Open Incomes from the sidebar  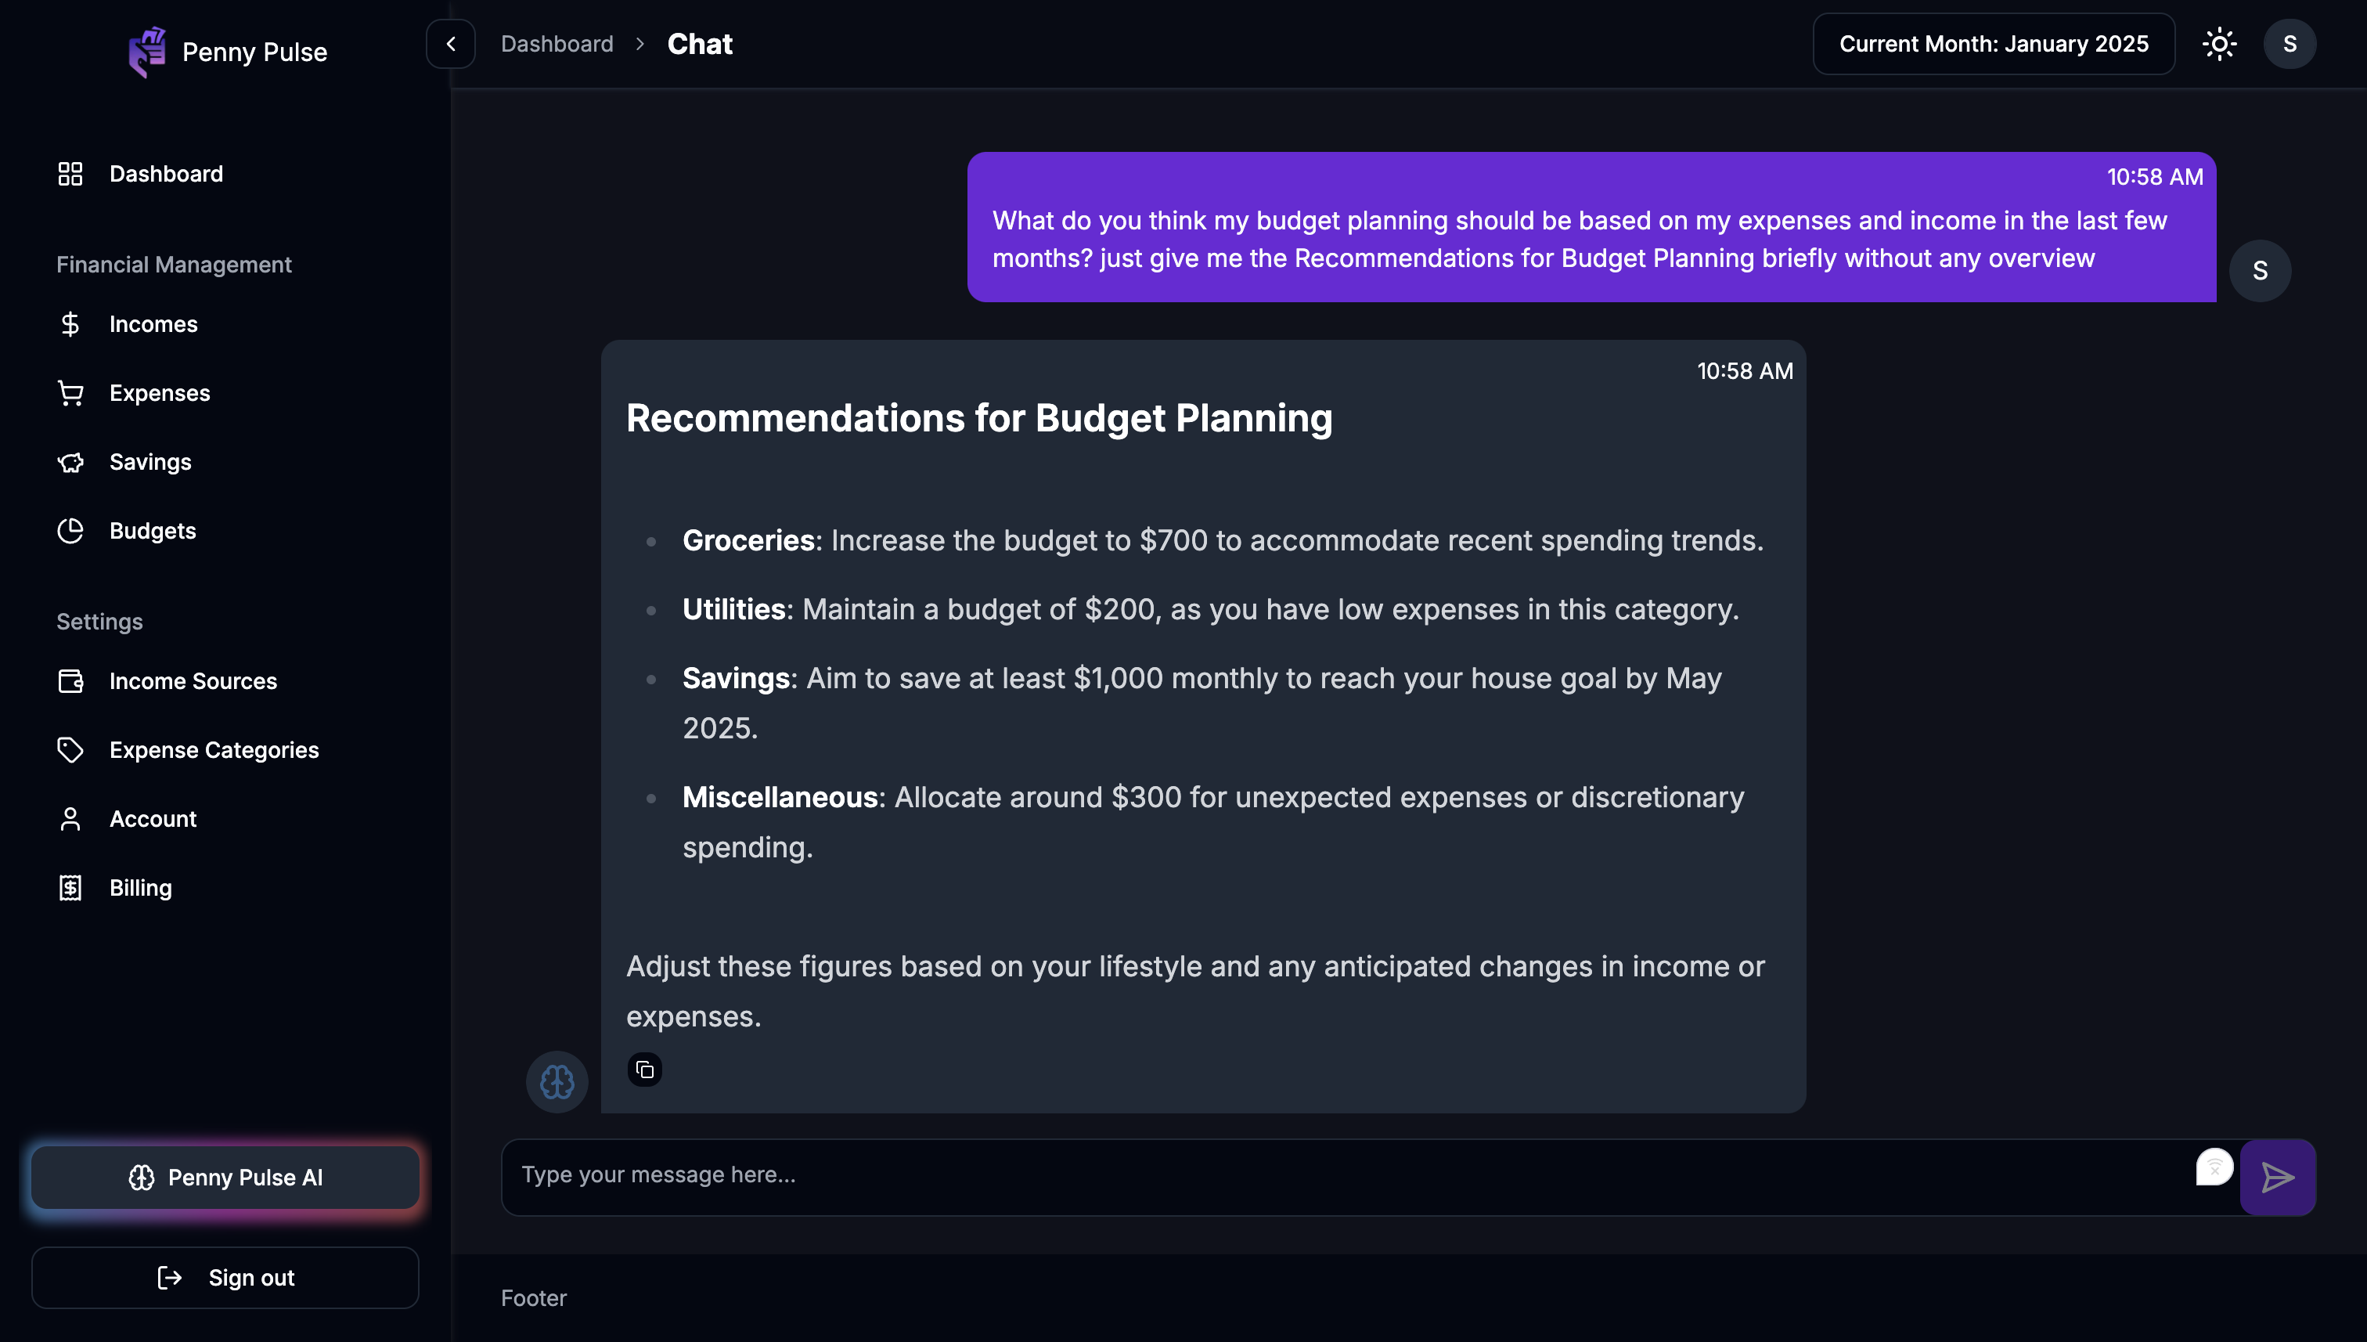coord(153,324)
